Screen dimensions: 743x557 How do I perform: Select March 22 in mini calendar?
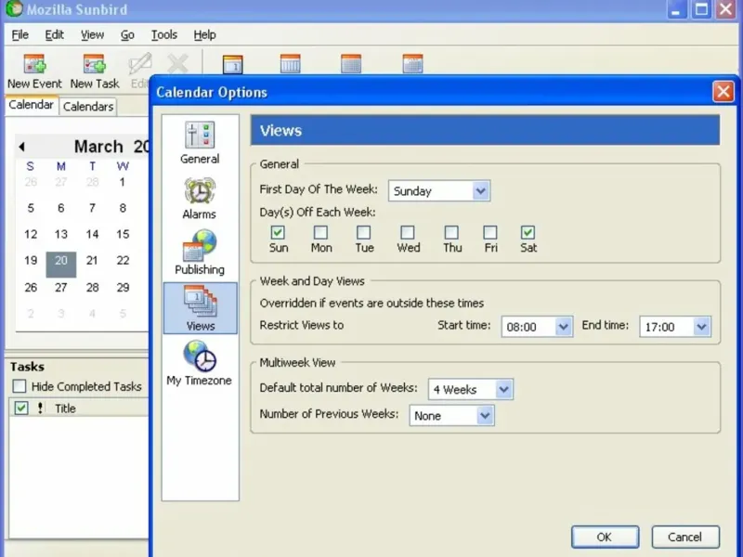123,260
